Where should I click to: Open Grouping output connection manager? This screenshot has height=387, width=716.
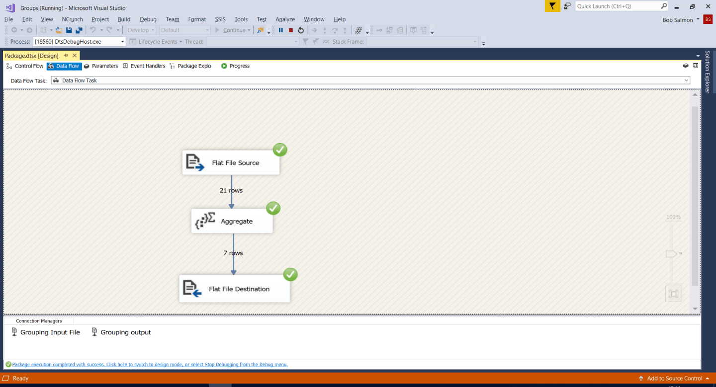pos(121,332)
